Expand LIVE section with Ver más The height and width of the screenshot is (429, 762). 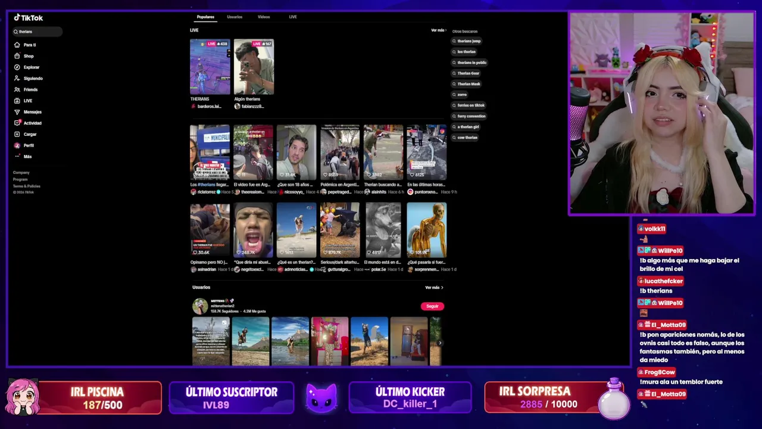(438, 30)
